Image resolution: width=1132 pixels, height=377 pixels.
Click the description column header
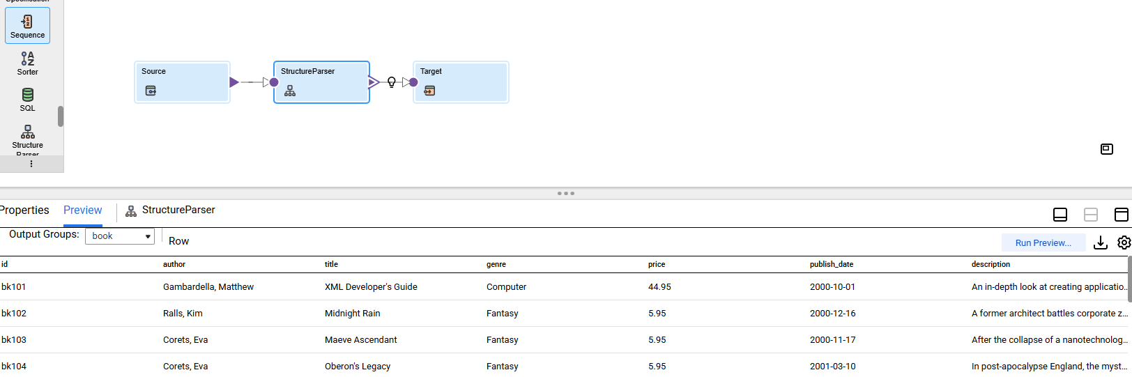[x=990, y=264]
